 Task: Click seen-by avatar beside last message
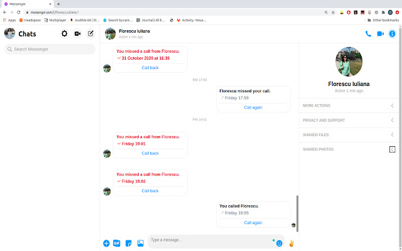point(293,225)
